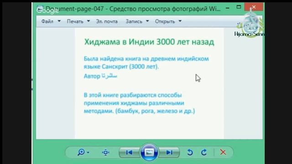The width and height of the screenshot is (292, 164).
Task: Go to the previous photo
Action: (129, 153)
